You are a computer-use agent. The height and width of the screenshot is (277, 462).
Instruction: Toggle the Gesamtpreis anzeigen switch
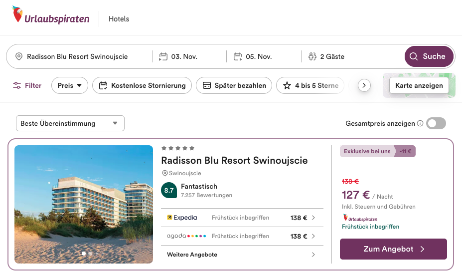tap(436, 123)
